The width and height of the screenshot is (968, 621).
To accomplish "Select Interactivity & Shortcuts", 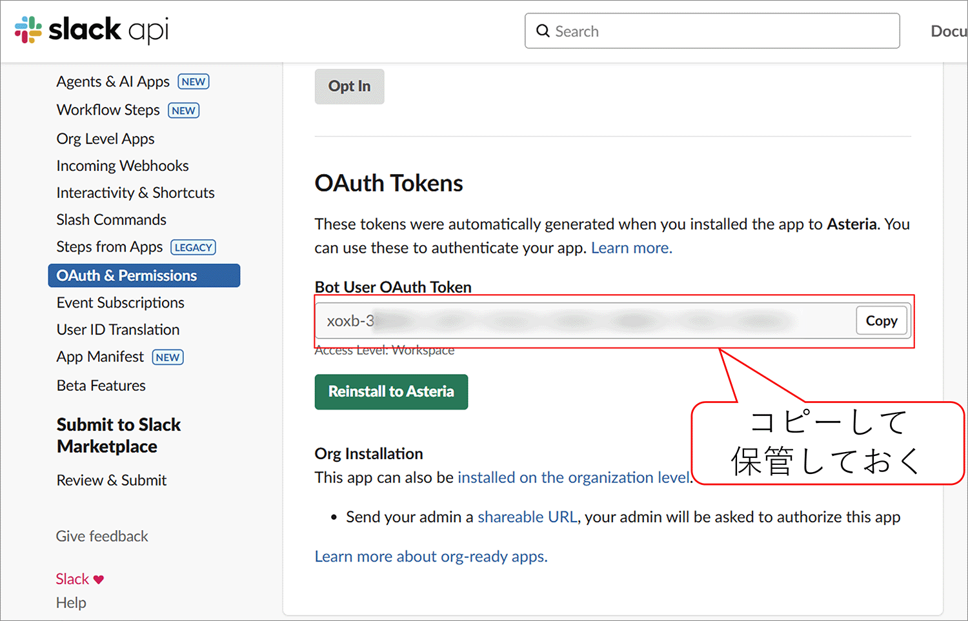I will 136,193.
